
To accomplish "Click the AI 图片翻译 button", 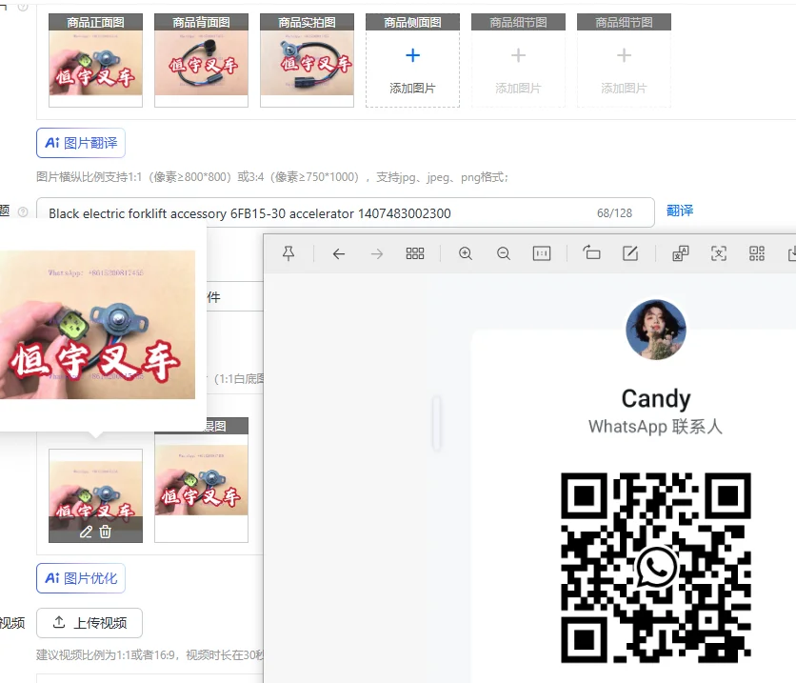I will click(81, 143).
